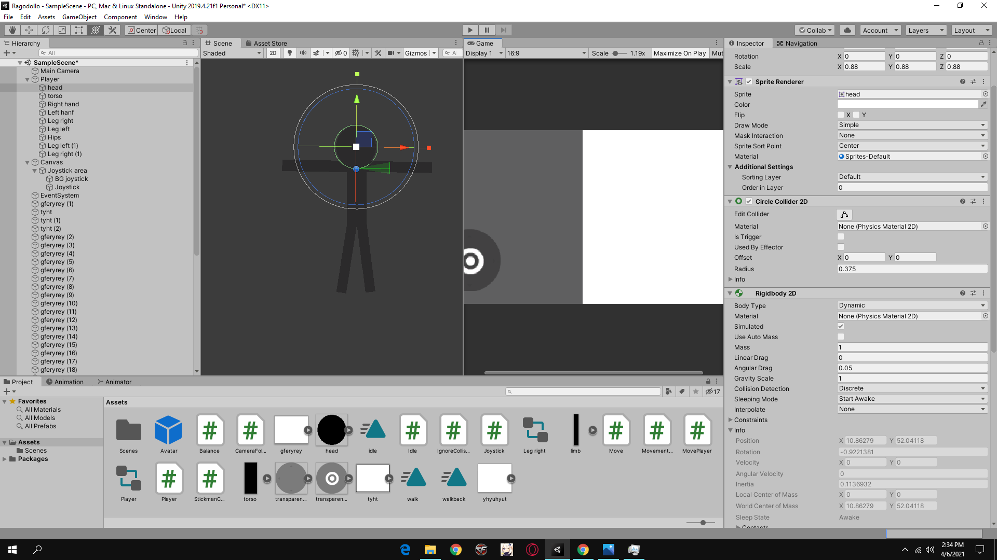Viewport: 997px width, 560px height.
Task: Open the File menu
Action: [x=8, y=17]
